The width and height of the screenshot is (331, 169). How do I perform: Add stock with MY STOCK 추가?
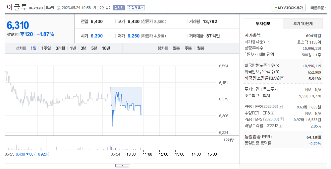tap(288, 8)
